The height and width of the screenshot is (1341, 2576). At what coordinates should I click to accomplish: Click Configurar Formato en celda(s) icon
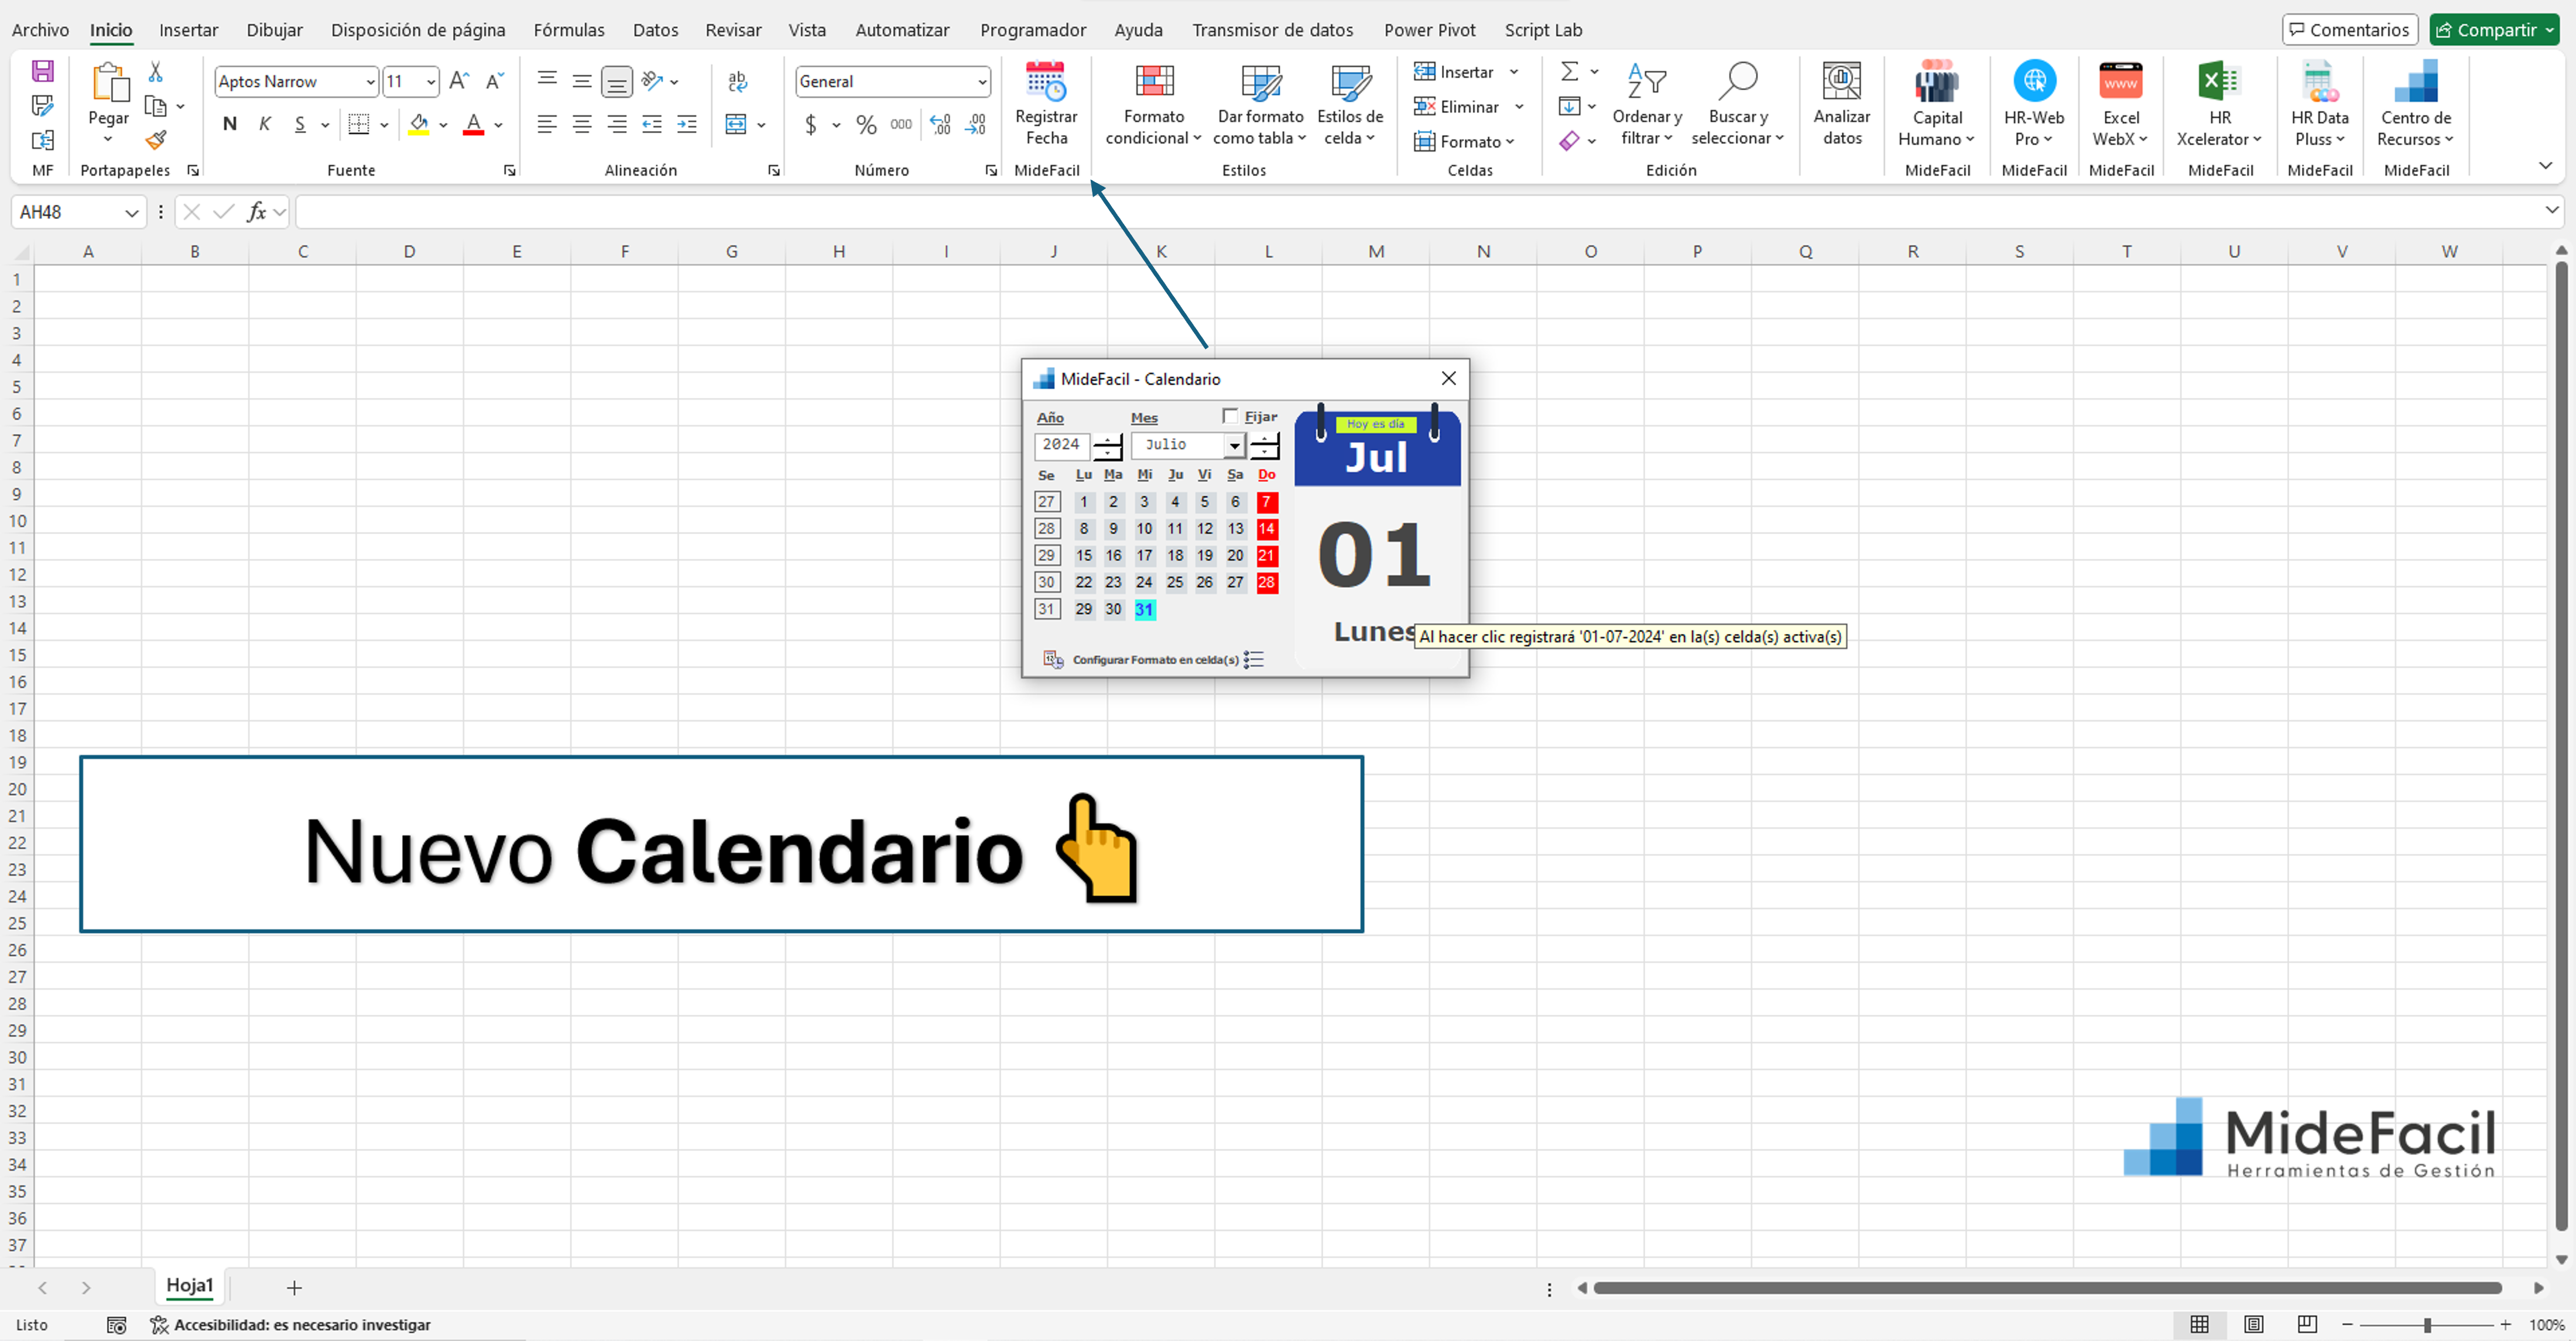1053,659
